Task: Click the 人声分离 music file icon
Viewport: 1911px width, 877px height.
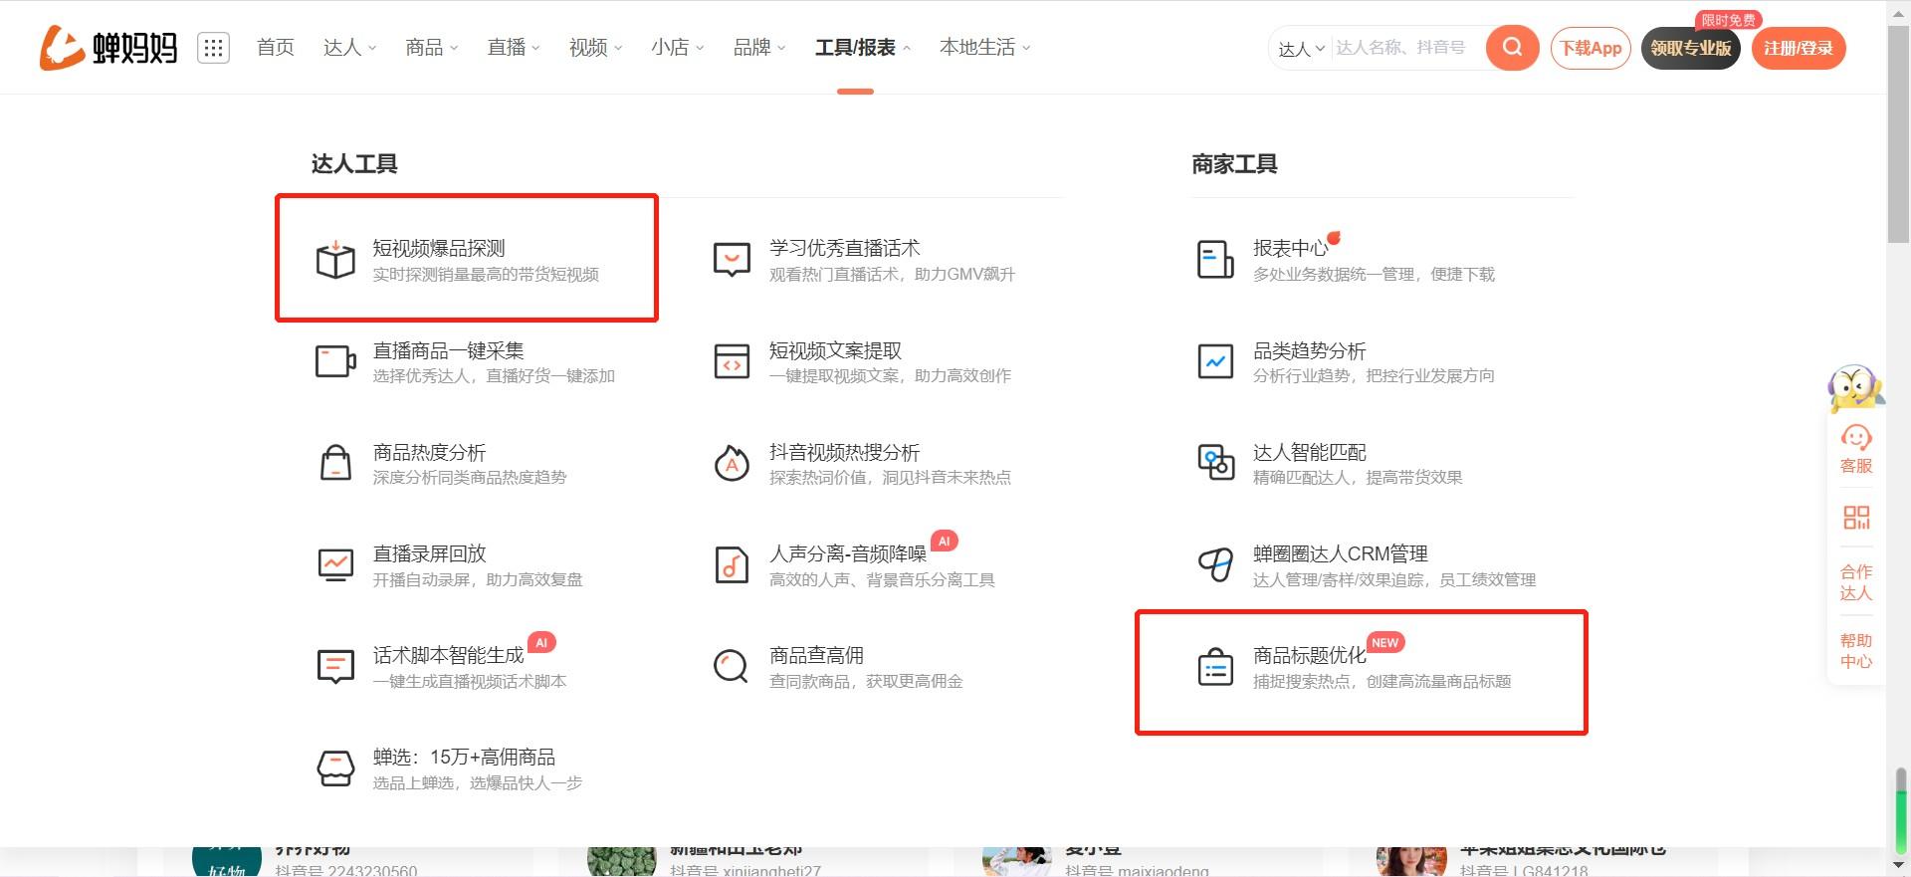Action: point(732,564)
